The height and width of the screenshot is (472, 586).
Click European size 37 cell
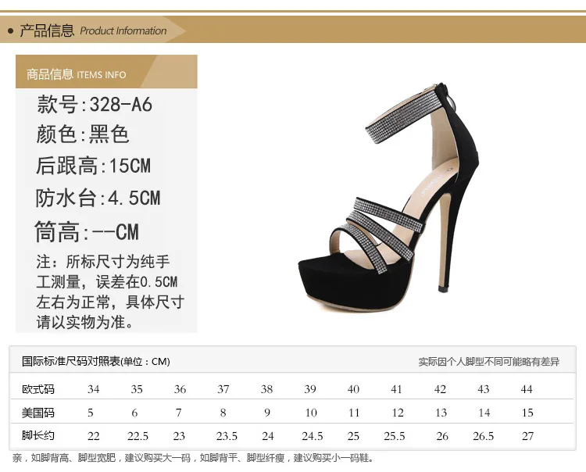[223, 389]
